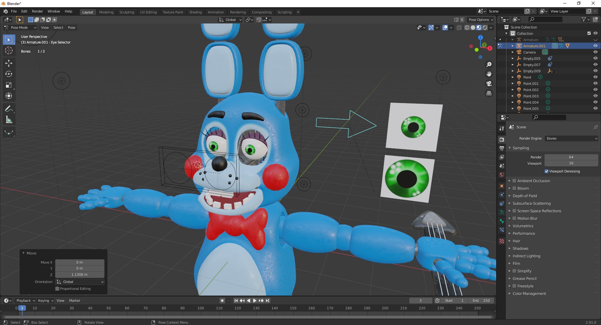Pin the Scene properties panel
The height and width of the screenshot is (325, 601).
tap(595, 127)
